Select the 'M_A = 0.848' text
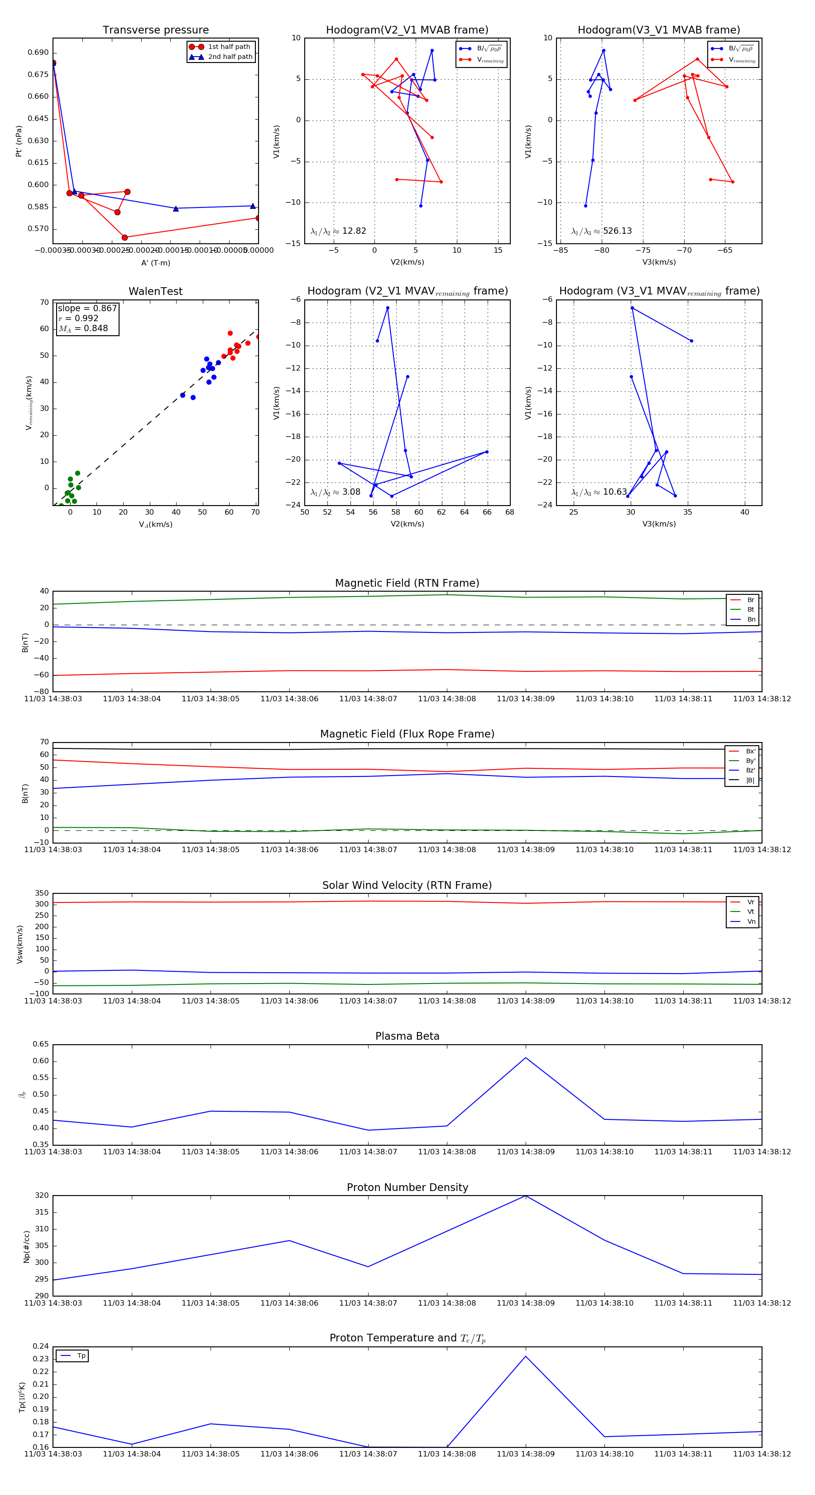 coord(83,328)
